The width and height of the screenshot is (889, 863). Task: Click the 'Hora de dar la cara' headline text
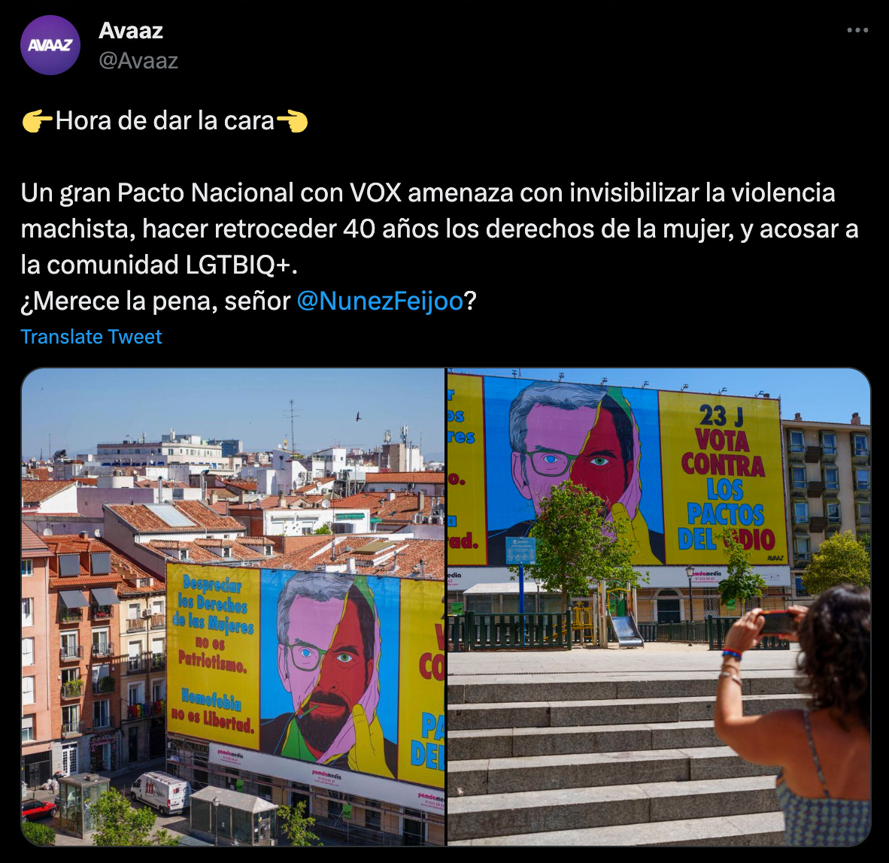(x=165, y=121)
